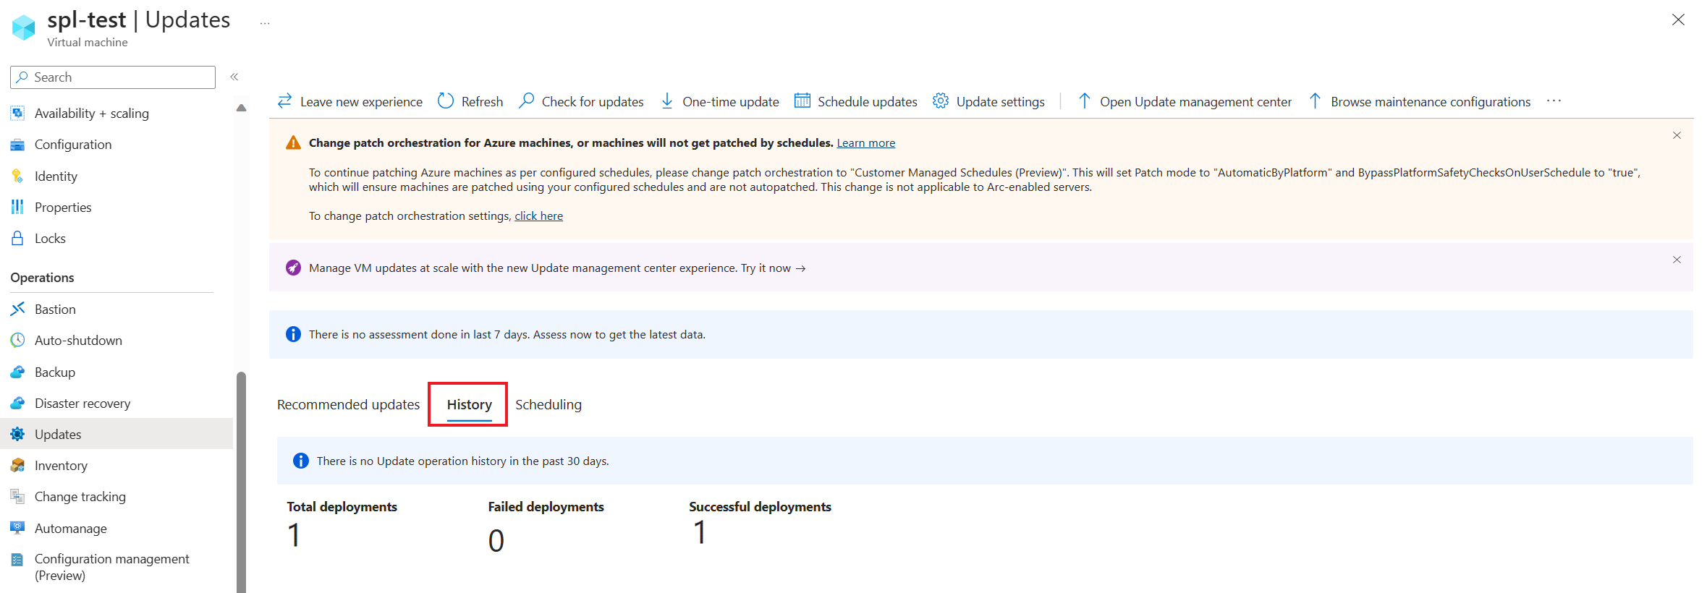
Task: Click the Inventory box icon
Action: pyautogui.click(x=17, y=465)
